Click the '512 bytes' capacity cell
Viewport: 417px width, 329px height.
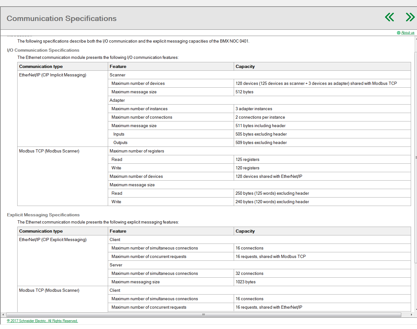[x=244, y=92]
